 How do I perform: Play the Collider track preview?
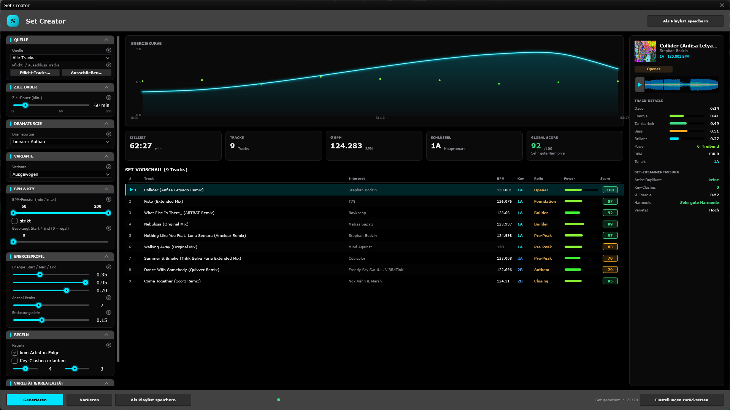(x=640, y=85)
